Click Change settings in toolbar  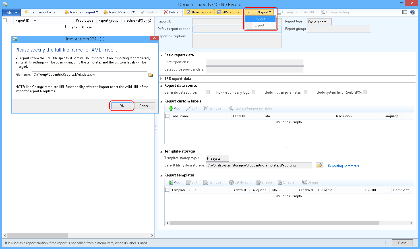(336, 12)
